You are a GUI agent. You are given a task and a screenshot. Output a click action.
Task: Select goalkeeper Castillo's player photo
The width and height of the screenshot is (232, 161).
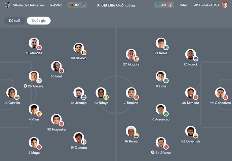click(11, 93)
